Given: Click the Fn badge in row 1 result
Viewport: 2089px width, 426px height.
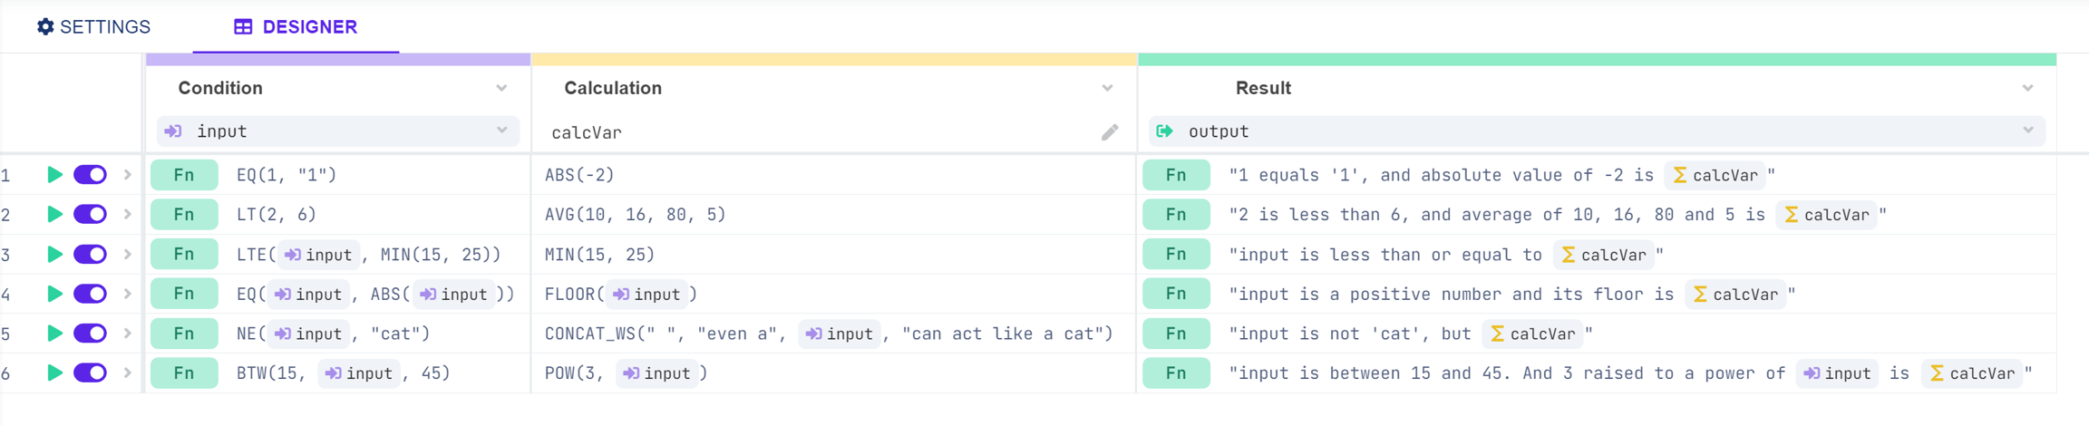Looking at the screenshot, I should point(1176,175).
